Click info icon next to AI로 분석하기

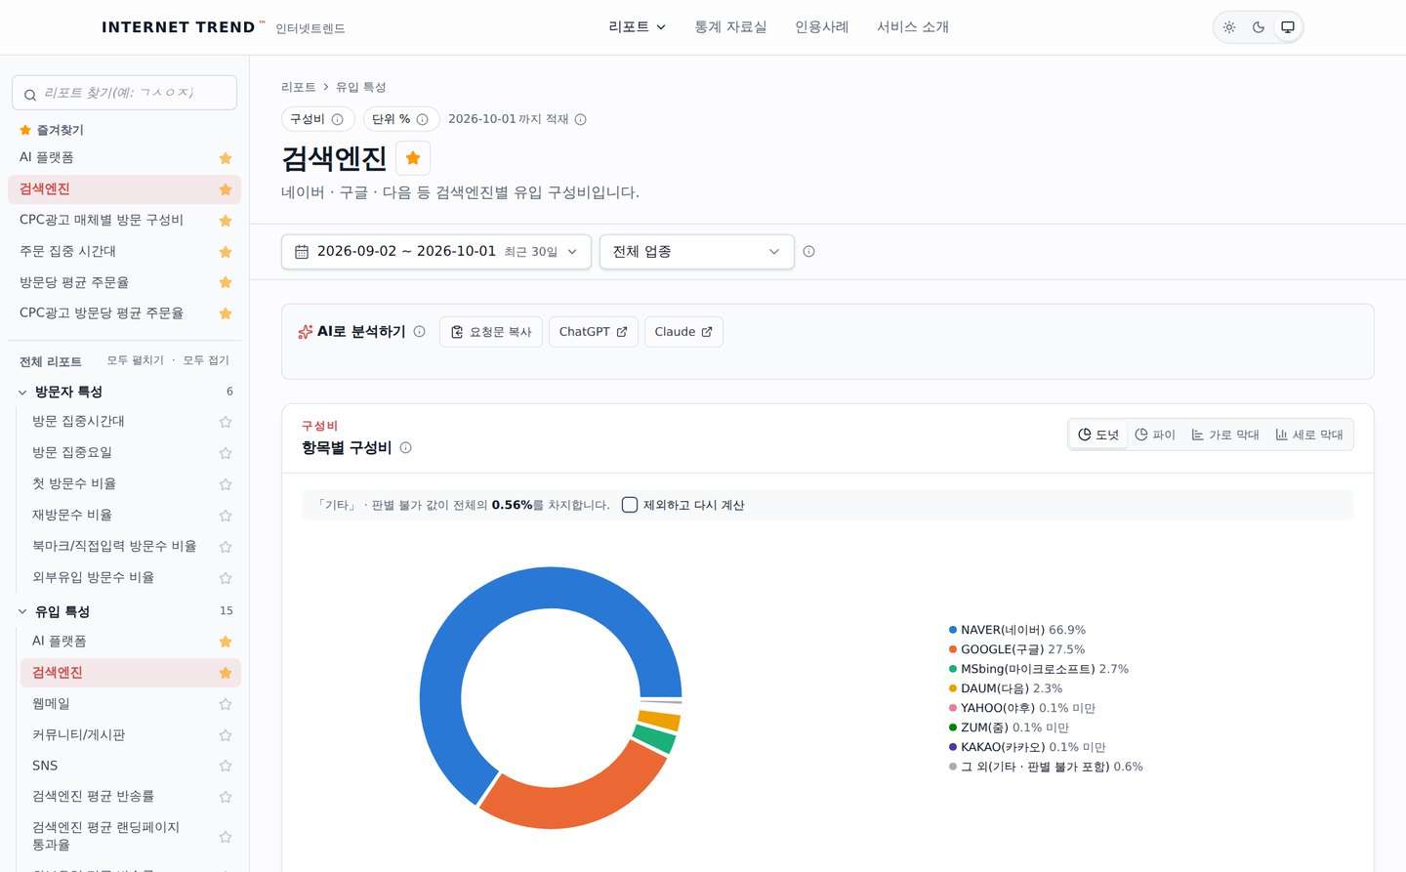tap(419, 331)
